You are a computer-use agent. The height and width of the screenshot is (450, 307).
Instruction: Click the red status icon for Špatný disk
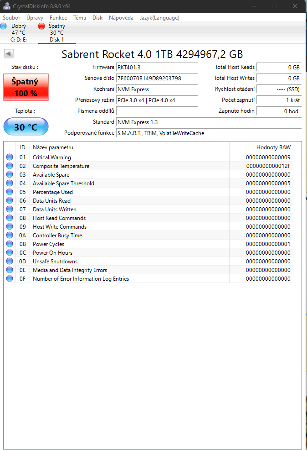coord(41,26)
